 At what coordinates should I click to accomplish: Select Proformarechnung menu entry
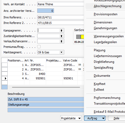107,98
